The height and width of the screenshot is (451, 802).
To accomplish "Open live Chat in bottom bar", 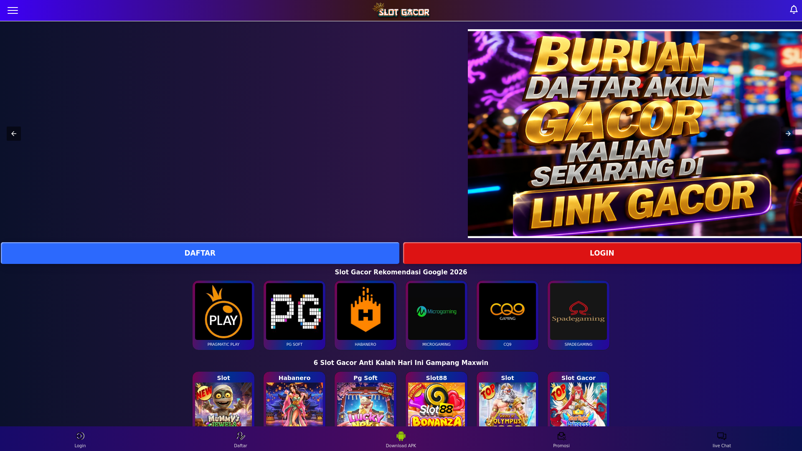I will click(722, 439).
